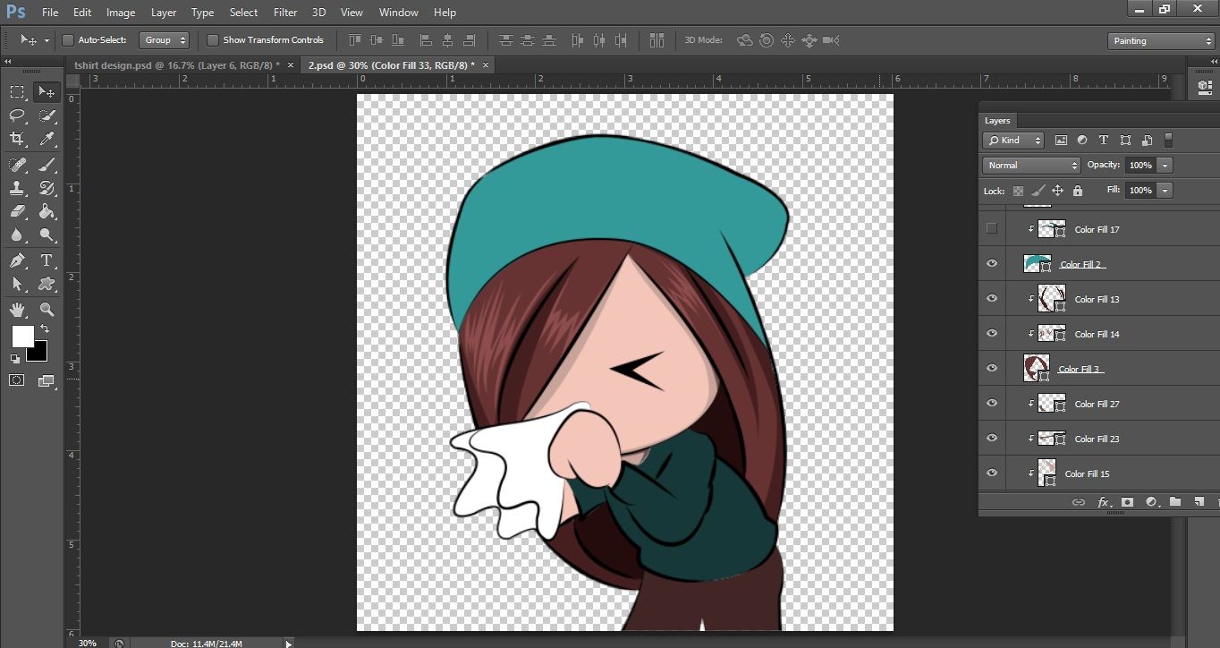The width and height of the screenshot is (1220, 648).
Task: Open the Fill slider arrow
Action: (1165, 191)
